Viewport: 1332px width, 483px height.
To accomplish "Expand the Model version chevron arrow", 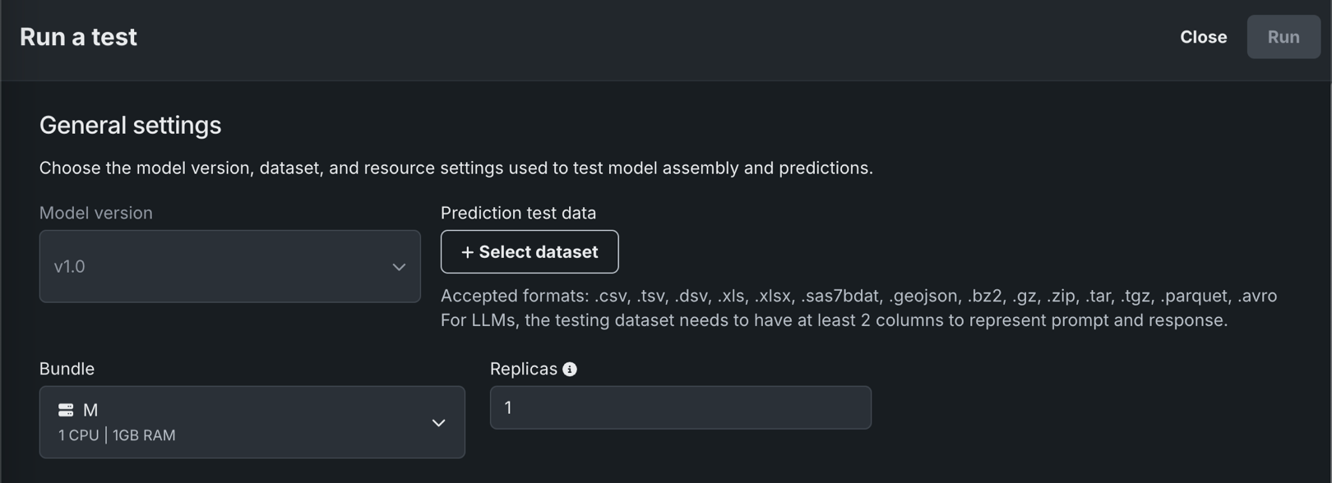I will coord(399,267).
